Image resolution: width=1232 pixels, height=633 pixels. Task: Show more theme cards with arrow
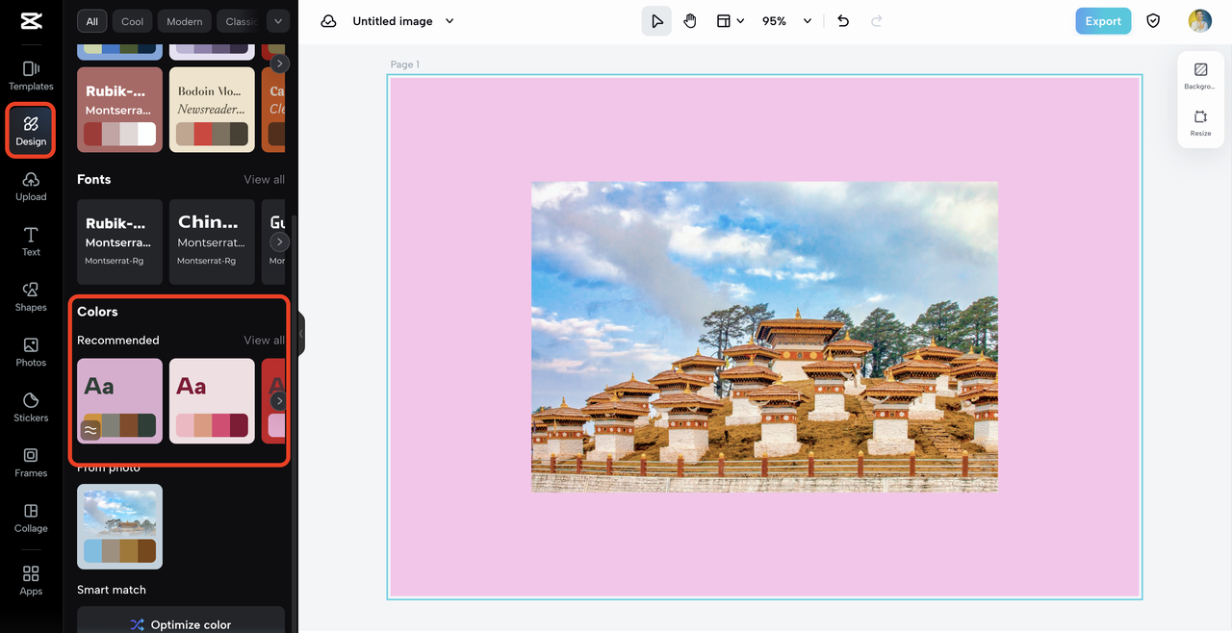(279, 63)
